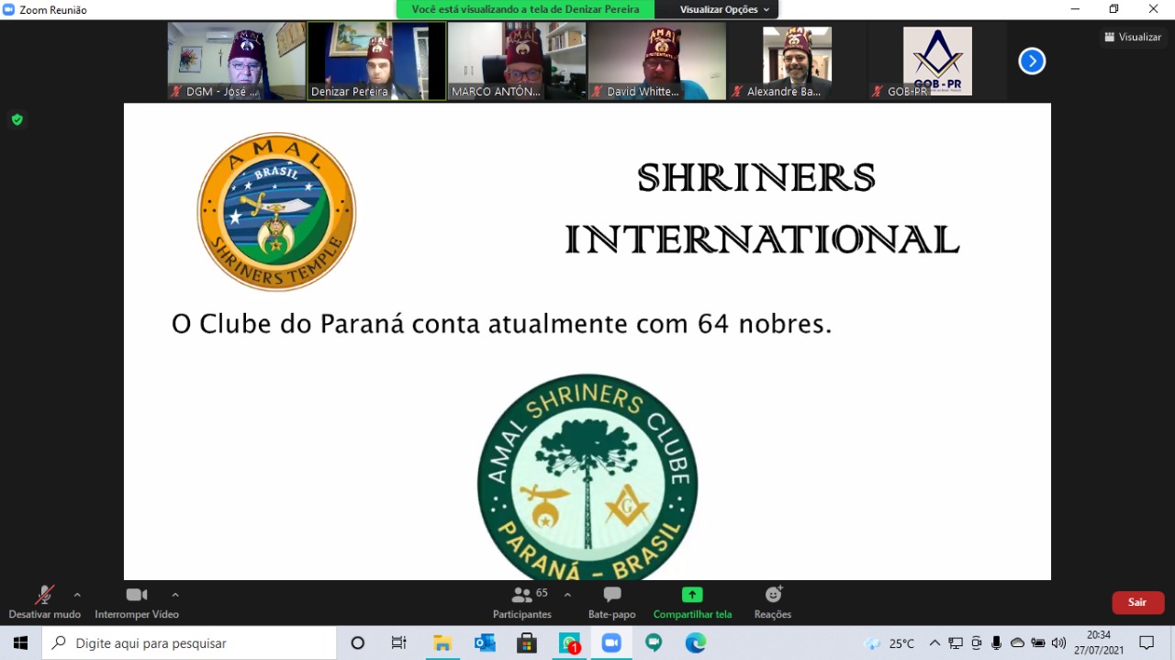Open Microsoft Edge from the taskbar
Screen dimensions: 1175x660
pyautogui.click(x=696, y=643)
